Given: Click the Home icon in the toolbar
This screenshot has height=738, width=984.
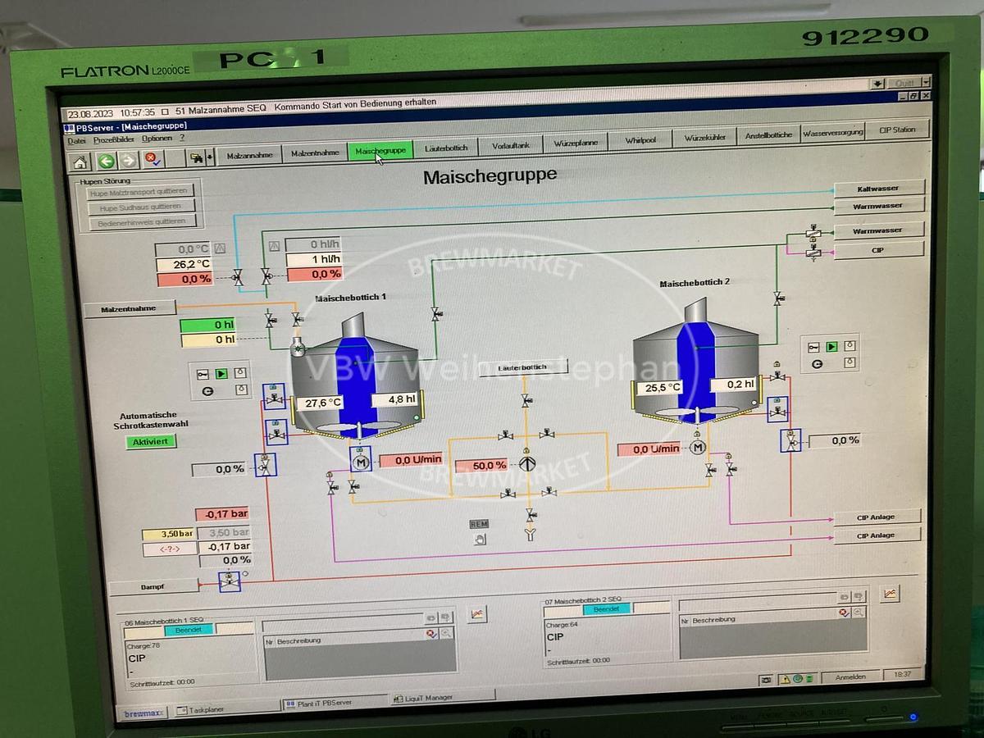Looking at the screenshot, I should click(80, 160).
